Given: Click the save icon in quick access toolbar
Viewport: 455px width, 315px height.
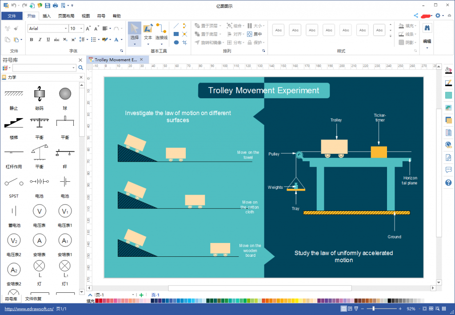Looking at the screenshot, I should pos(48,5).
